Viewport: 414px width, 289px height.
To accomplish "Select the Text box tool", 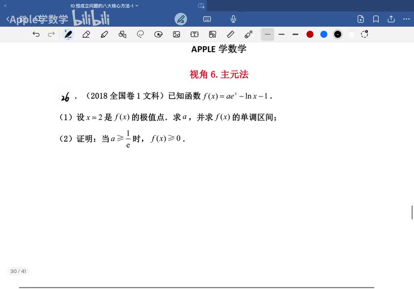I will pyautogui.click(x=194, y=34).
